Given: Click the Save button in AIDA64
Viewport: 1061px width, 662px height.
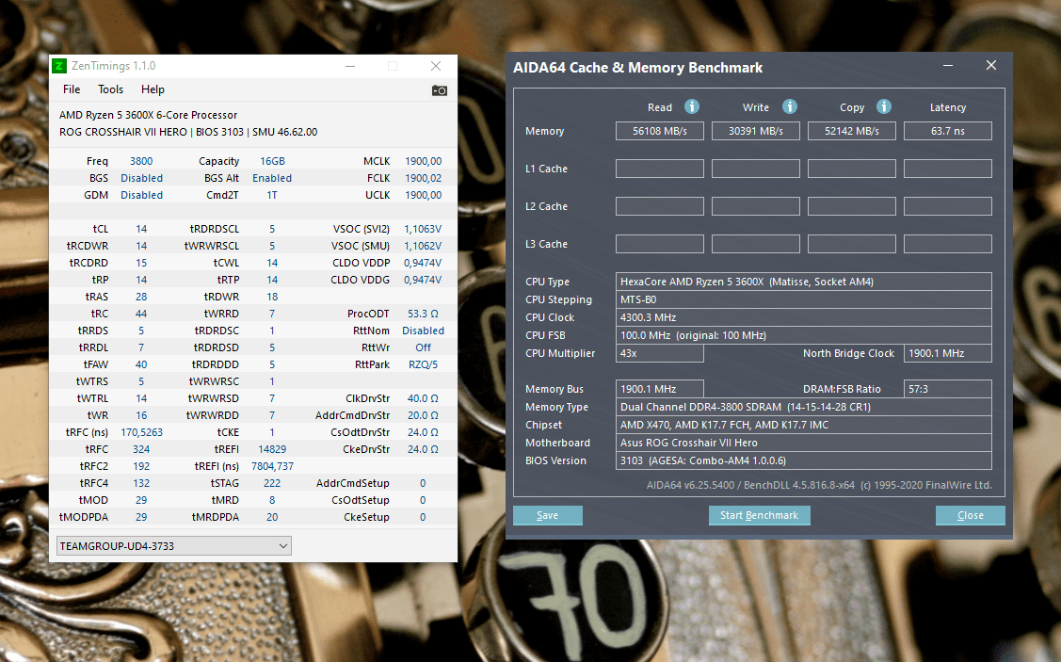Looking at the screenshot, I should (x=547, y=515).
